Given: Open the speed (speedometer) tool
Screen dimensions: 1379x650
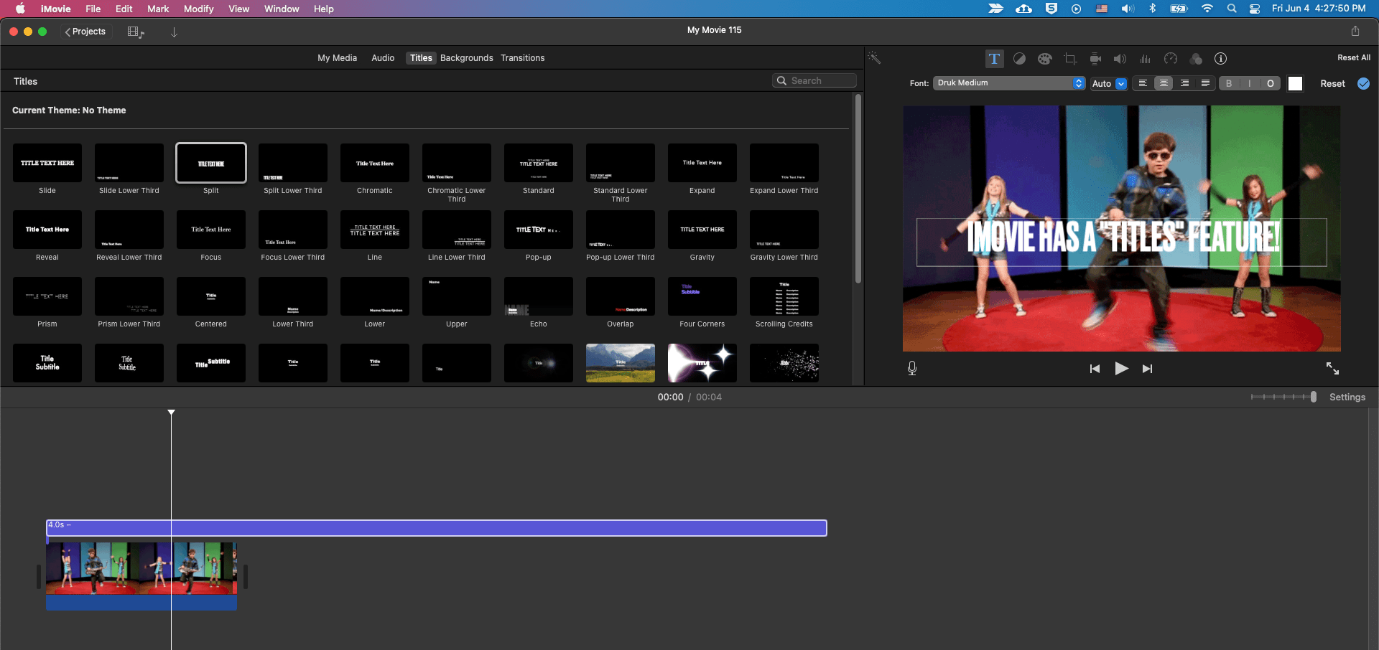Looking at the screenshot, I should coord(1171,59).
